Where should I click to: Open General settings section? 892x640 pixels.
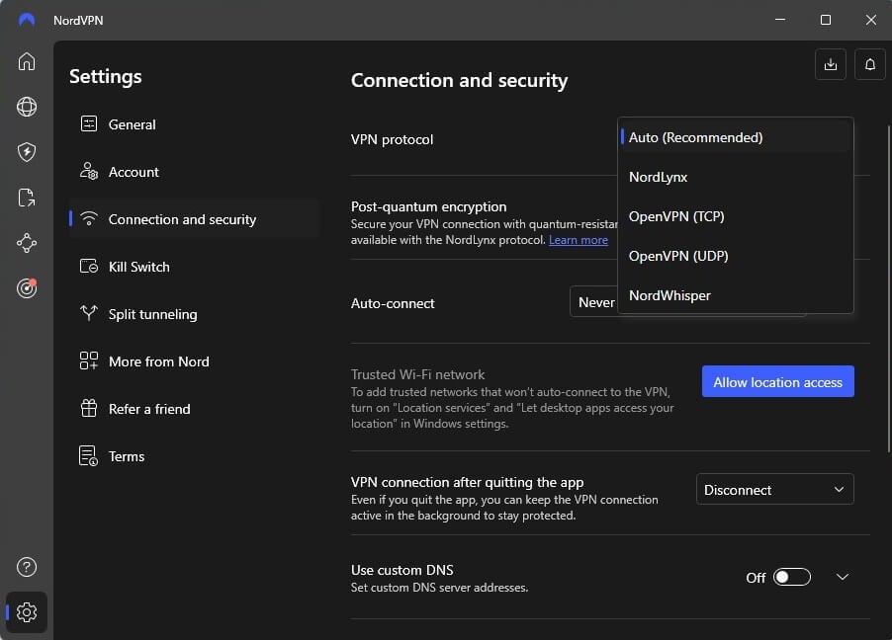point(194,123)
